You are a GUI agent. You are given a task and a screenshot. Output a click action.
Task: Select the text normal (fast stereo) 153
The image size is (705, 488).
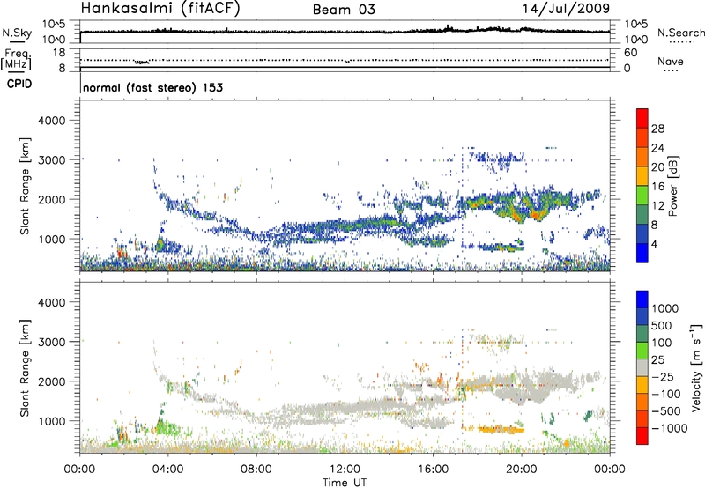[152, 87]
